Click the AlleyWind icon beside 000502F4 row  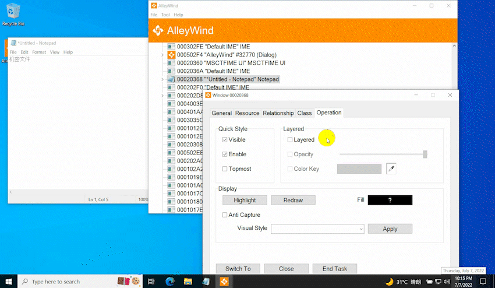pos(171,55)
